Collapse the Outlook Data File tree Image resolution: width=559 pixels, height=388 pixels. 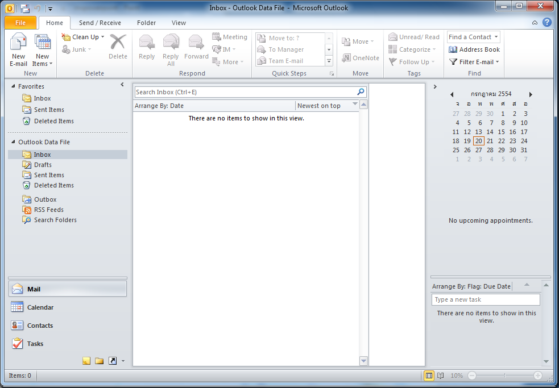pos(13,142)
